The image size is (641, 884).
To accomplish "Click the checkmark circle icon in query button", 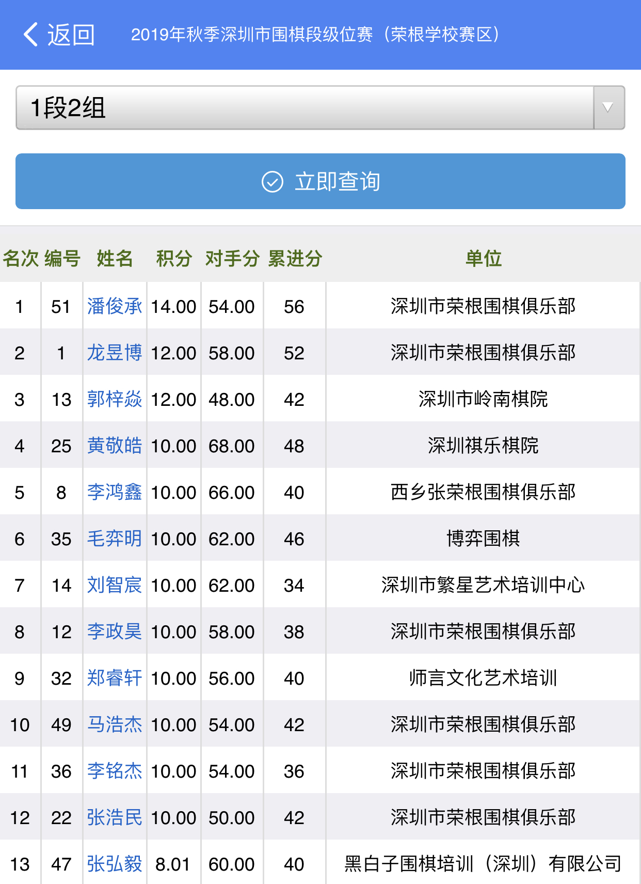I will coord(272,182).
